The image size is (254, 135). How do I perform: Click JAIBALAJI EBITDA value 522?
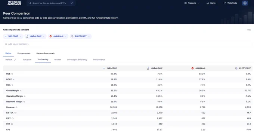(x=203, y=113)
